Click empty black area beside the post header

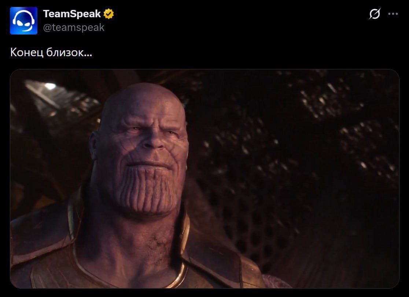(x=235, y=21)
